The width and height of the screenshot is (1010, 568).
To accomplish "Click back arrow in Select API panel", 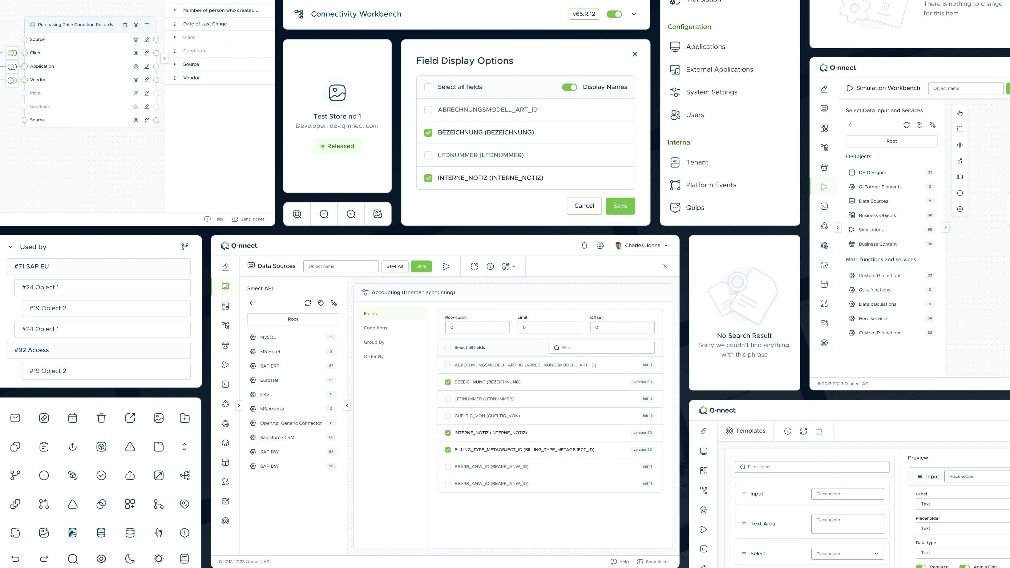I will point(252,303).
